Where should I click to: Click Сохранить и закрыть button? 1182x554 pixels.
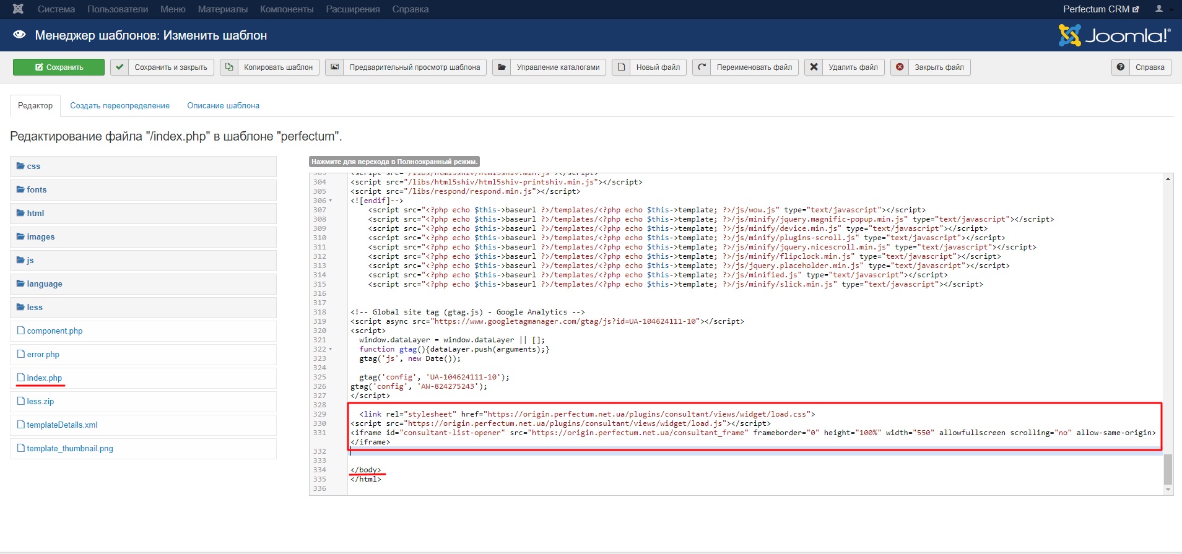pyautogui.click(x=163, y=67)
